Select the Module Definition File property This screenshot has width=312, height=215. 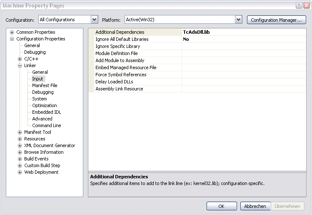coord(116,53)
